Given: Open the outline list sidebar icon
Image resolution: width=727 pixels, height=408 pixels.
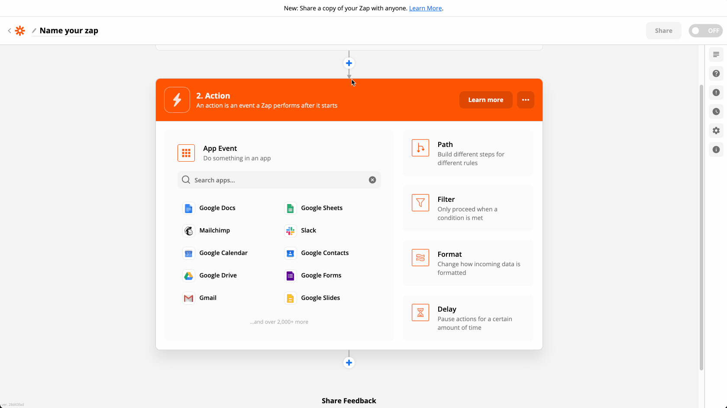Looking at the screenshot, I should pyautogui.click(x=716, y=54).
